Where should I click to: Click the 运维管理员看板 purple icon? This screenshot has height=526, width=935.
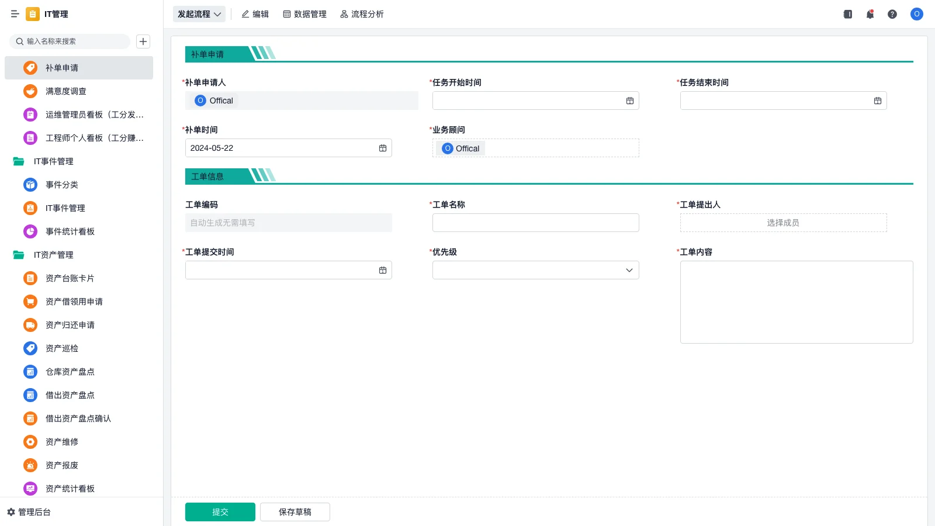coord(30,115)
